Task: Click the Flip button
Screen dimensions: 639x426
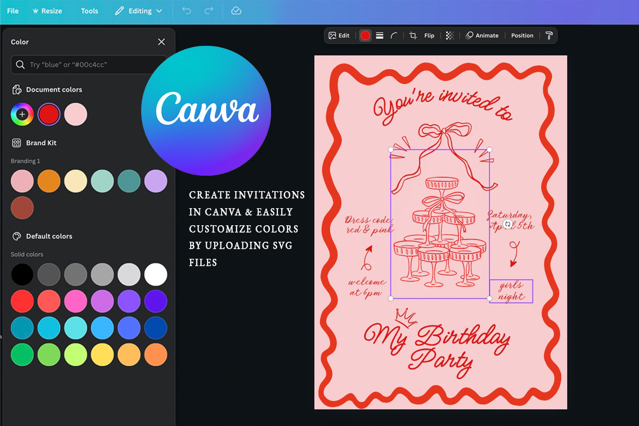Action: point(429,36)
